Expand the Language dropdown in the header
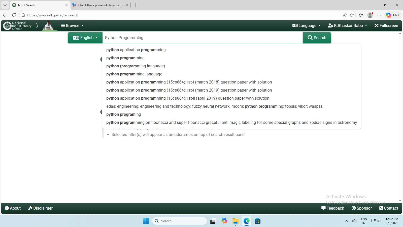Image resolution: width=403 pixels, height=227 pixels. pyautogui.click(x=306, y=25)
